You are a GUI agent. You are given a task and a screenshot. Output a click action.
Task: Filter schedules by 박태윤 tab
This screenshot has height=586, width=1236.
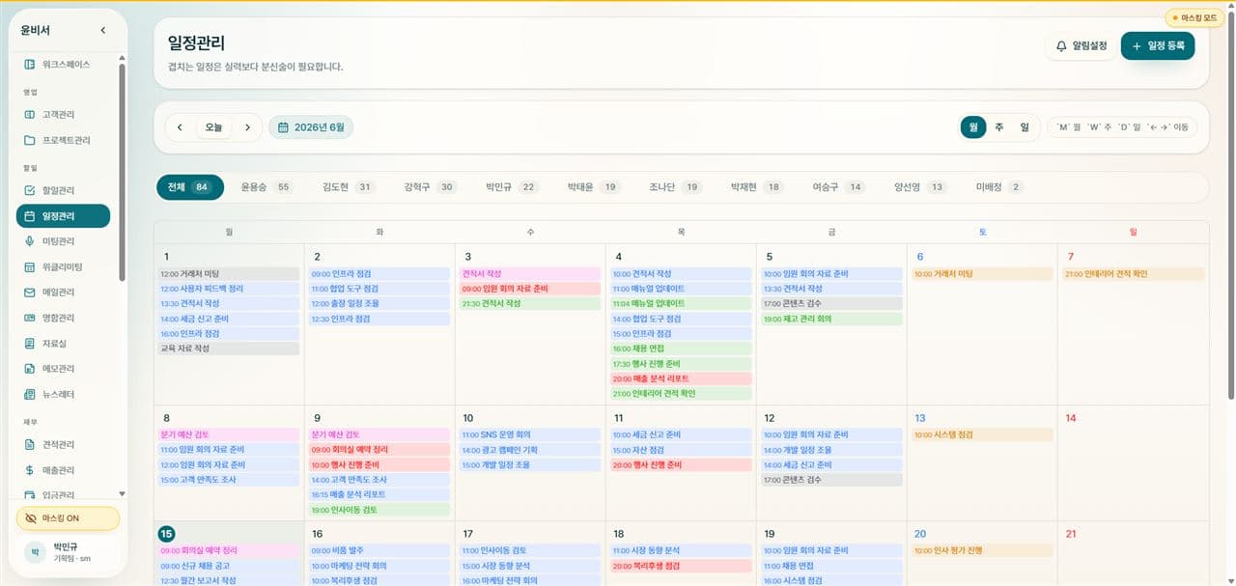593,187
